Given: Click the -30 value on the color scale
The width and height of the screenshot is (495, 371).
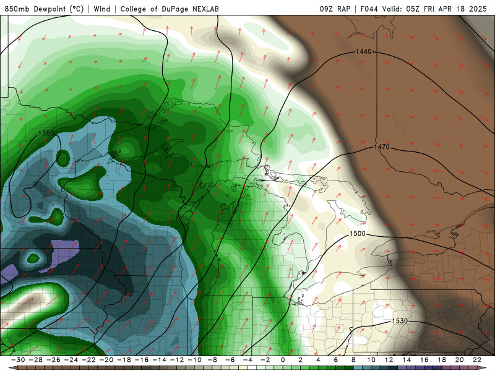Looking at the screenshot, I should pos(18,360).
